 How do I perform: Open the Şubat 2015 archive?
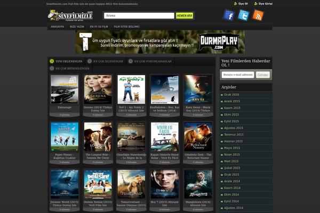232,168
